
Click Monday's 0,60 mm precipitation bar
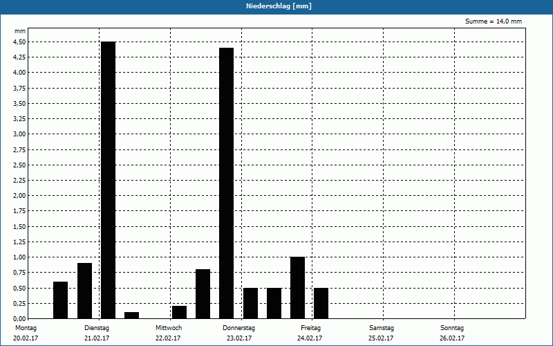point(61,300)
